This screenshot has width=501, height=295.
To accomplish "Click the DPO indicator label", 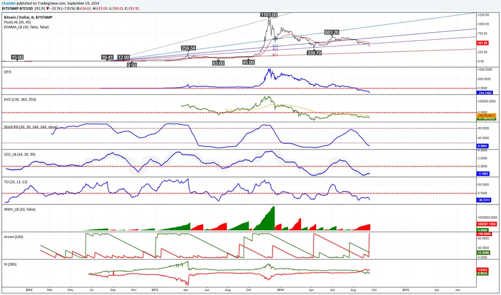I will (8, 72).
